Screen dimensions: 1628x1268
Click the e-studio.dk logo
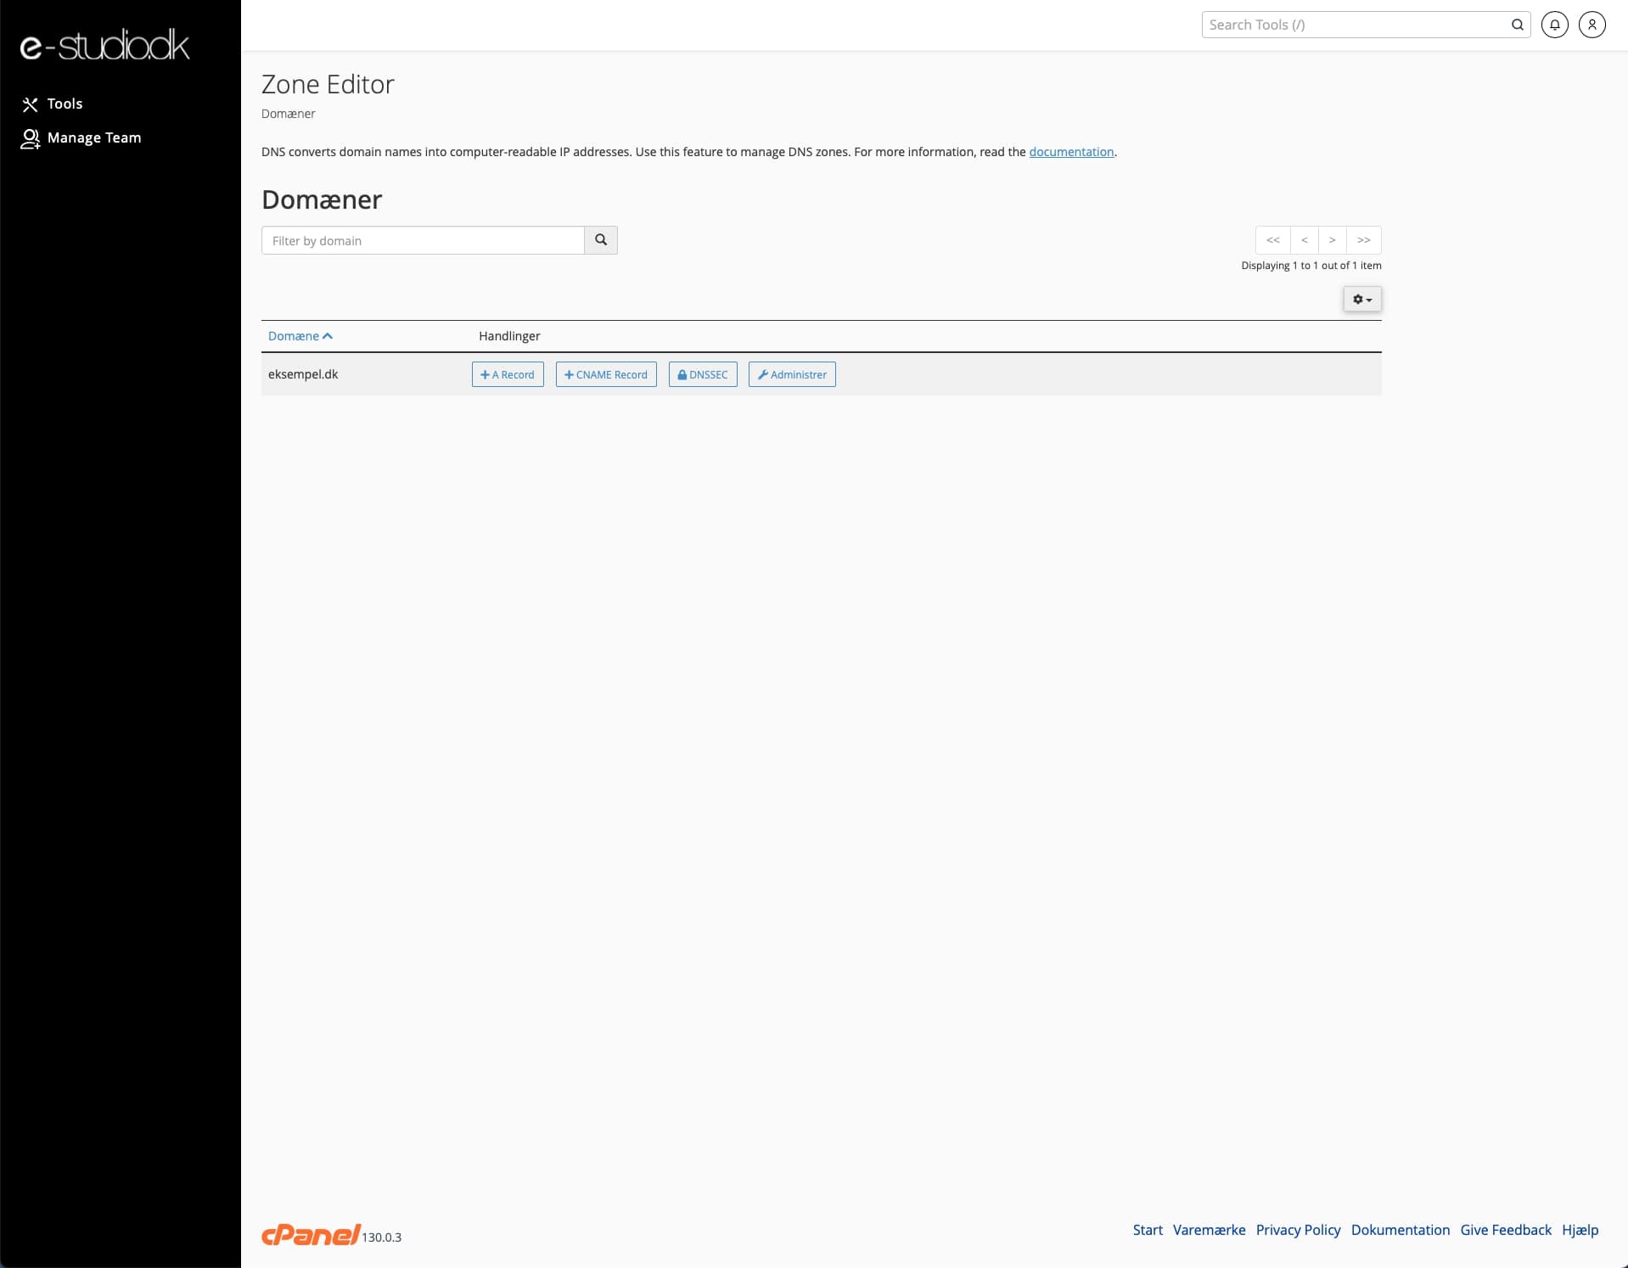[104, 45]
